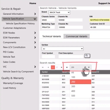Click the magnifier search button
Screen dimensions: 110x110
pos(87,56)
